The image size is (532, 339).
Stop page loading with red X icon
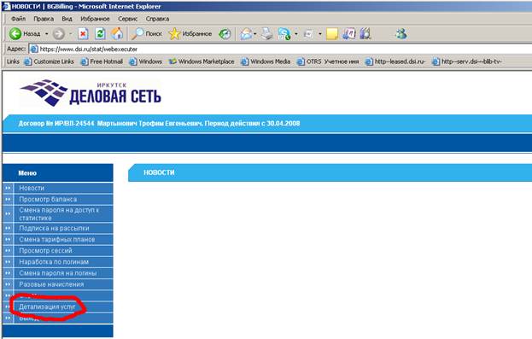coord(83,34)
